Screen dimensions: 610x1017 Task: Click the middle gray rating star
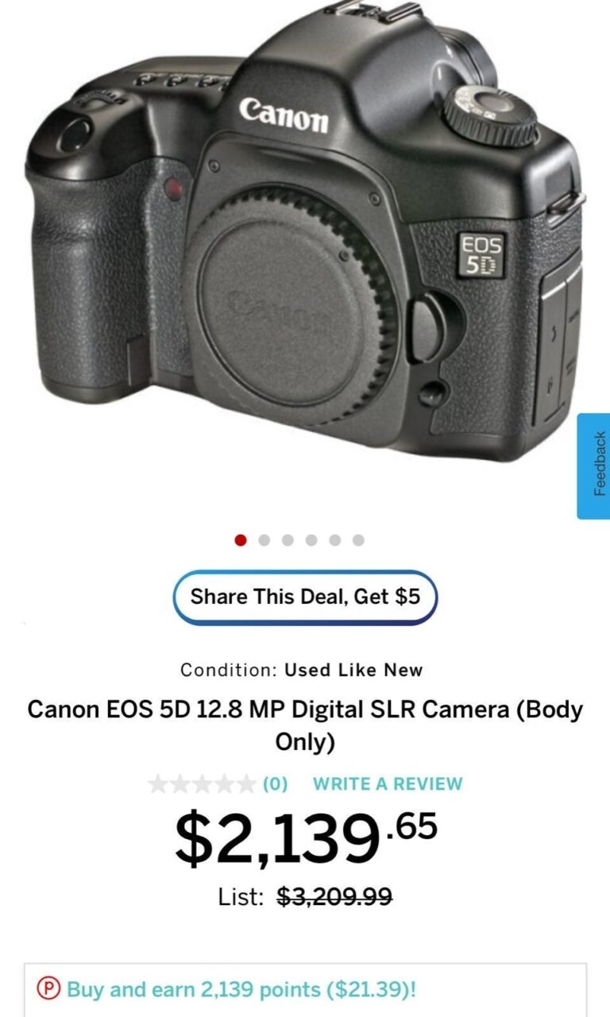click(x=203, y=784)
